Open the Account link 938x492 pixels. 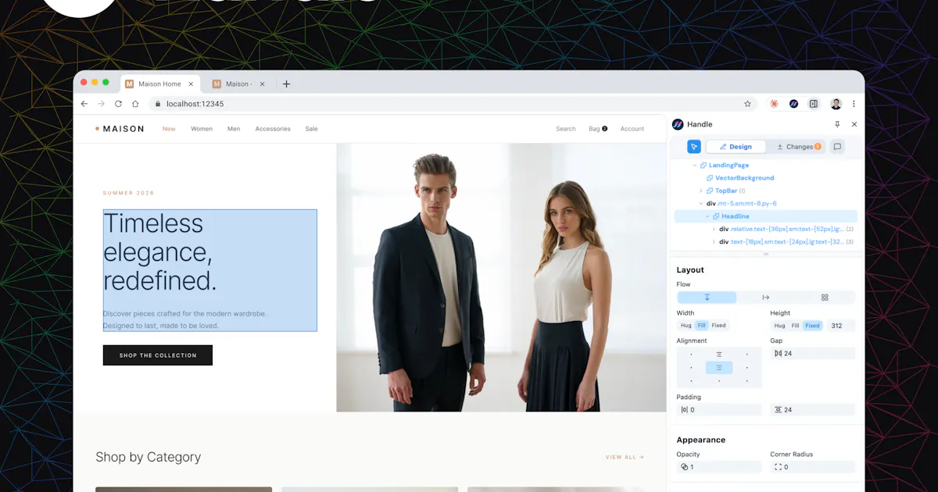(x=632, y=129)
